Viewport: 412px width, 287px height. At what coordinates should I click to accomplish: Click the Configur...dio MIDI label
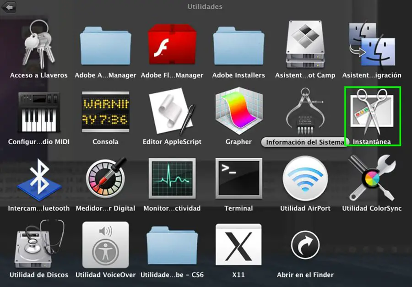(x=39, y=142)
